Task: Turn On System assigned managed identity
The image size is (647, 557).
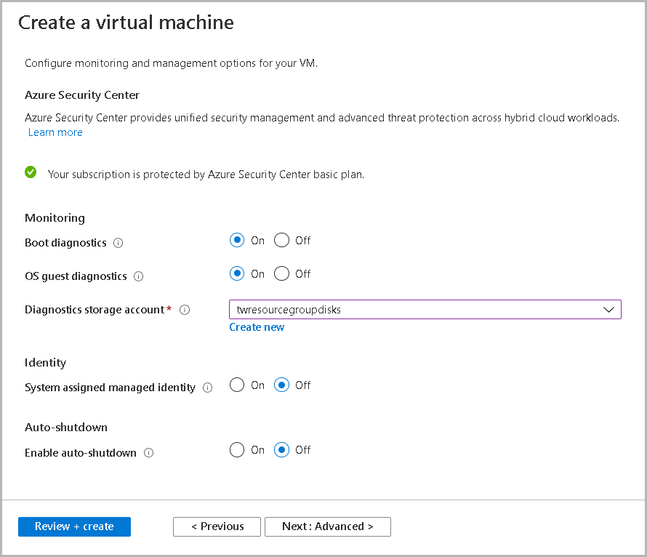Action: [237, 385]
